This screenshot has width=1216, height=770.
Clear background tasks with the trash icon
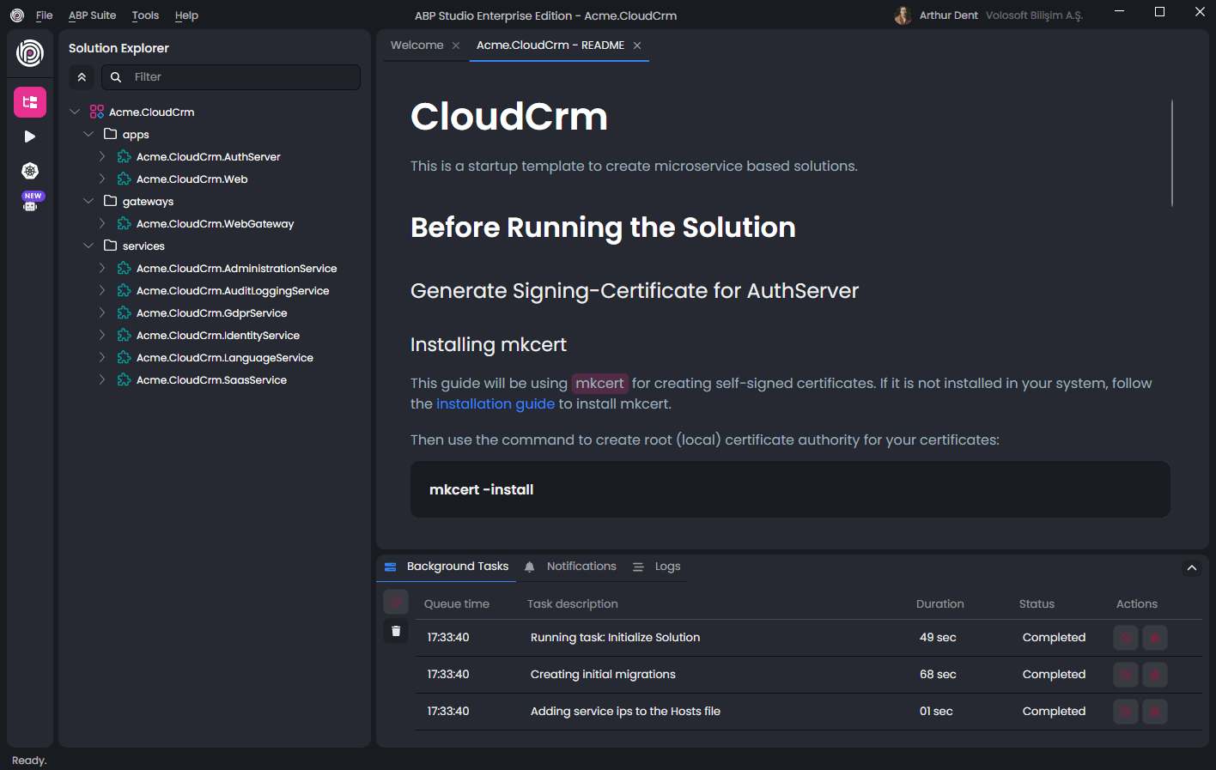pos(395,630)
